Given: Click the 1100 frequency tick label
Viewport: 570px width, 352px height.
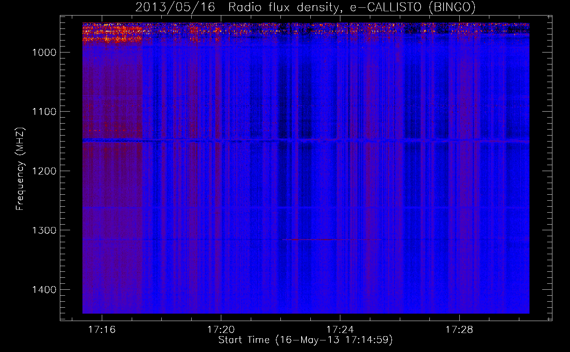Looking at the screenshot, I should (x=44, y=112).
